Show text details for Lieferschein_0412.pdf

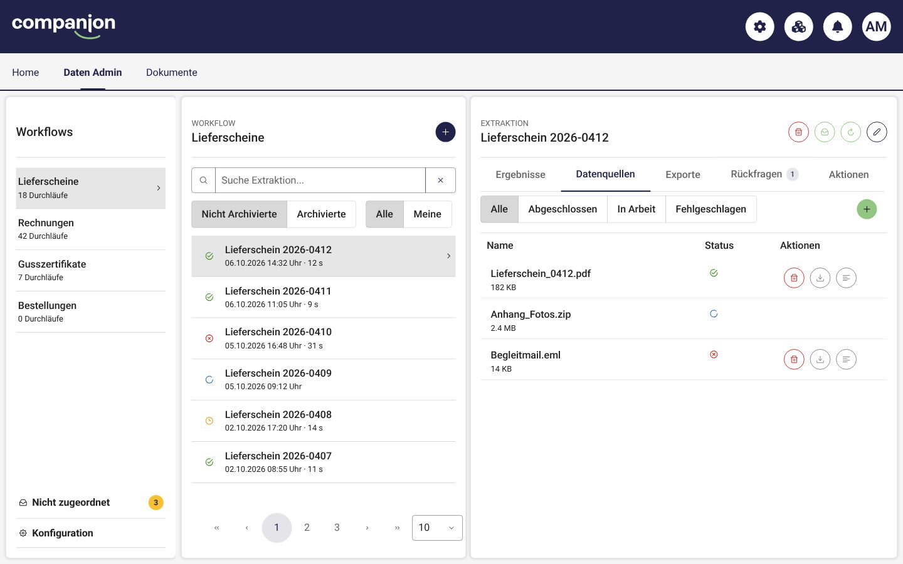point(847,278)
